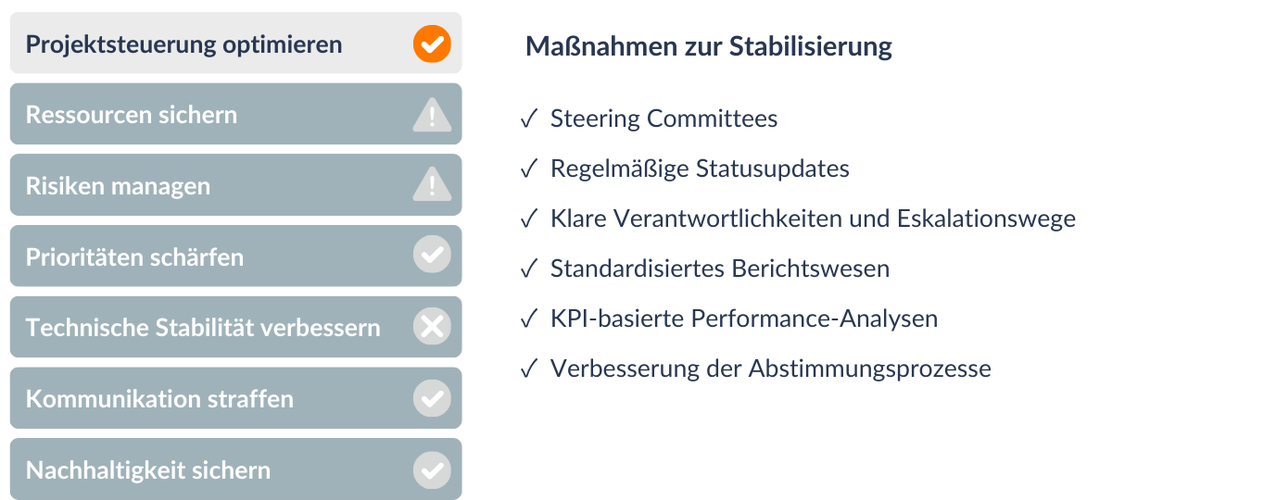Click the Maßnahmen zur Stabilisierung heading
Viewport: 1264px width, 500px height.
pos(709,46)
